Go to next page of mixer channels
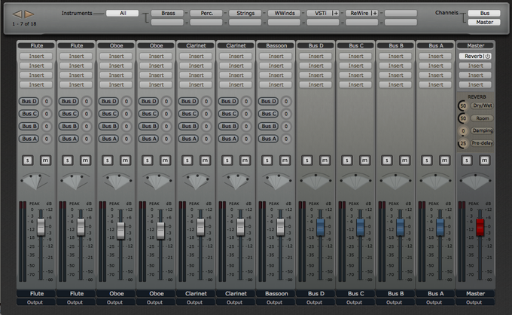This screenshot has height=315, width=512. pyautogui.click(x=29, y=14)
